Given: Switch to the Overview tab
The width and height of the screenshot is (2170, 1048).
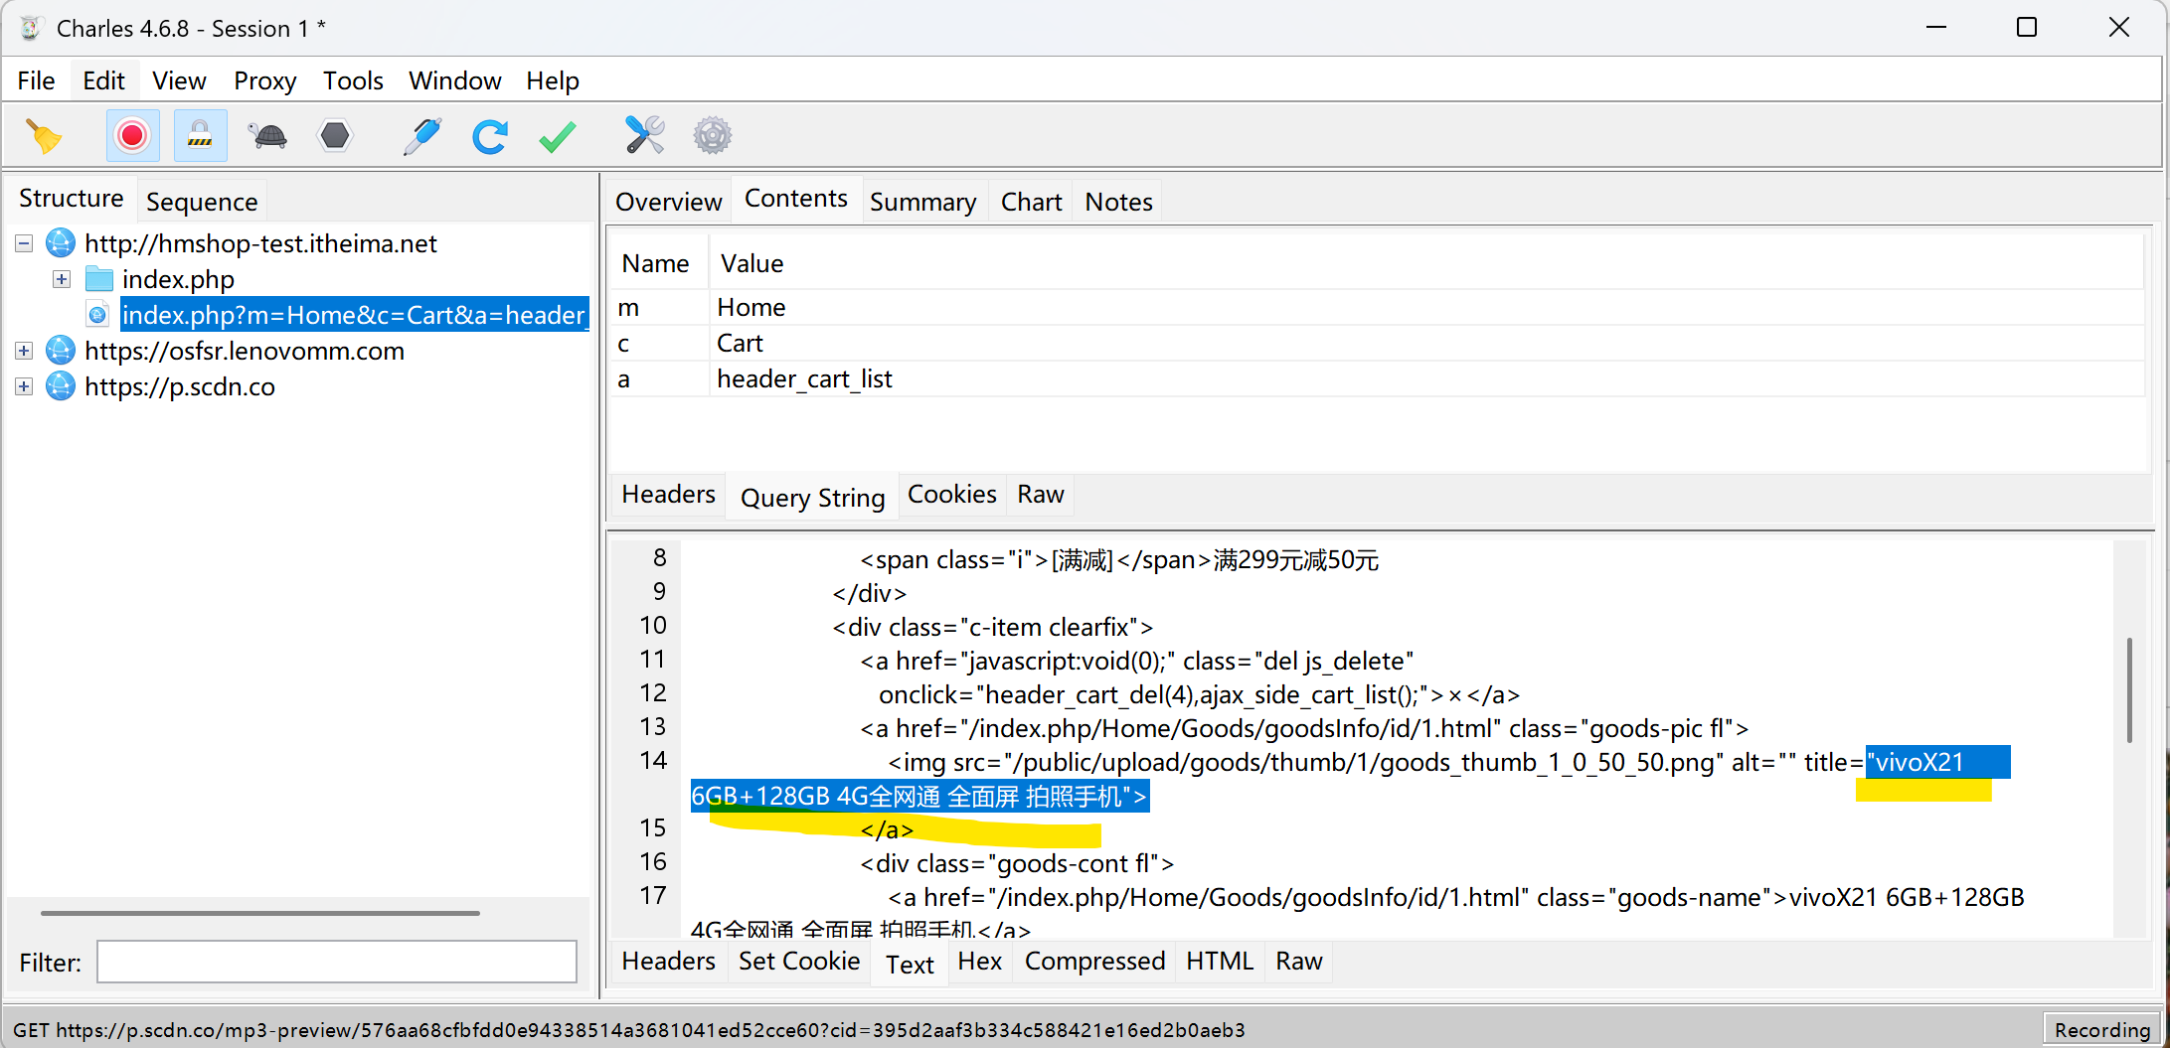Looking at the screenshot, I should click(668, 202).
